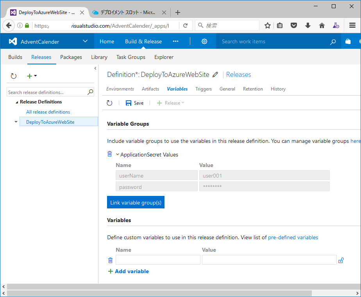Image resolution: width=361 pixels, height=297 pixels.
Task: Delete ApplicationSecret Values variable group
Action: [109, 154]
